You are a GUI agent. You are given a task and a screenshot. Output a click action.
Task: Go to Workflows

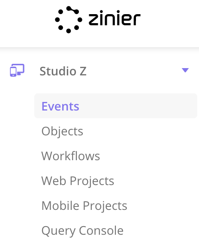coord(71,156)
